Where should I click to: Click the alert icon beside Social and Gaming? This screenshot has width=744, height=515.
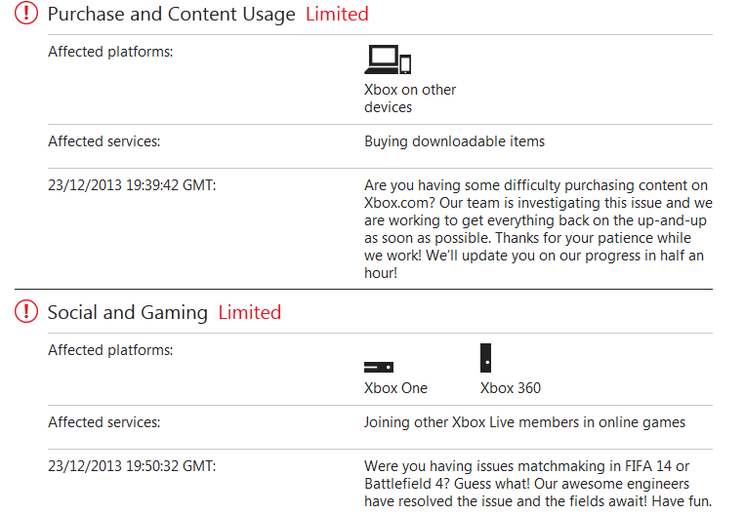(x=25, y=313)
